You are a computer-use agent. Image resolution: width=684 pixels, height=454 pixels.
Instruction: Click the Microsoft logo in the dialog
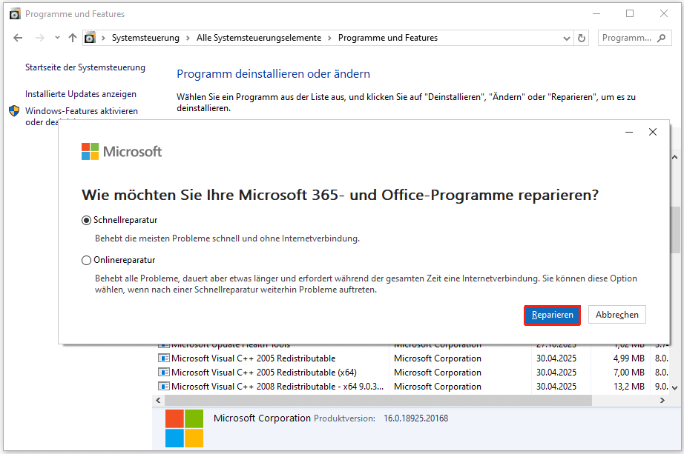click(121, 152)
